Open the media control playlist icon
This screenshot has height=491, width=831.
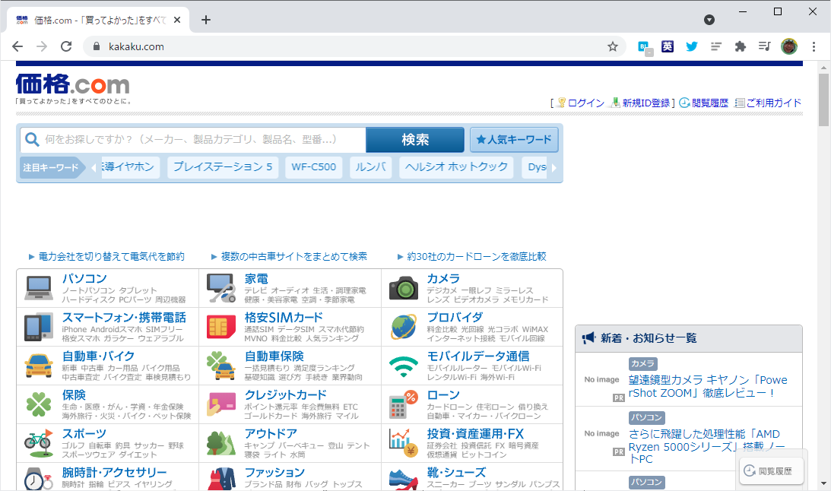pyautogui.click(x=764, y=46)
